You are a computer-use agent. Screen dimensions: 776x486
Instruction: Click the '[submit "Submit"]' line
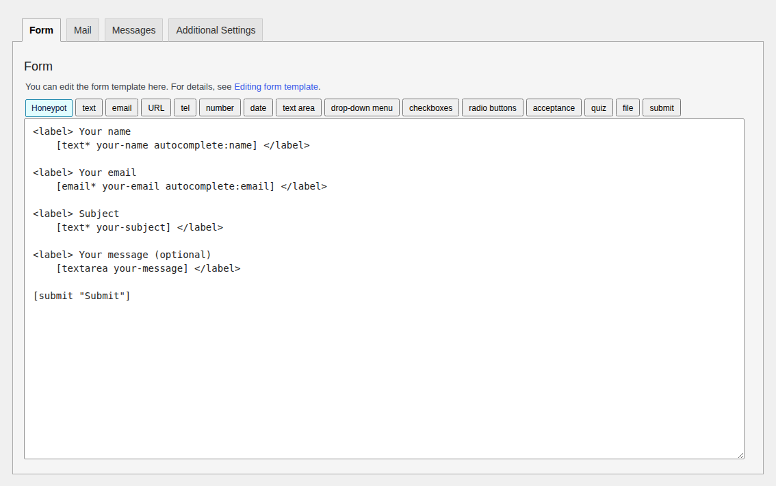(x=81, y=296)
